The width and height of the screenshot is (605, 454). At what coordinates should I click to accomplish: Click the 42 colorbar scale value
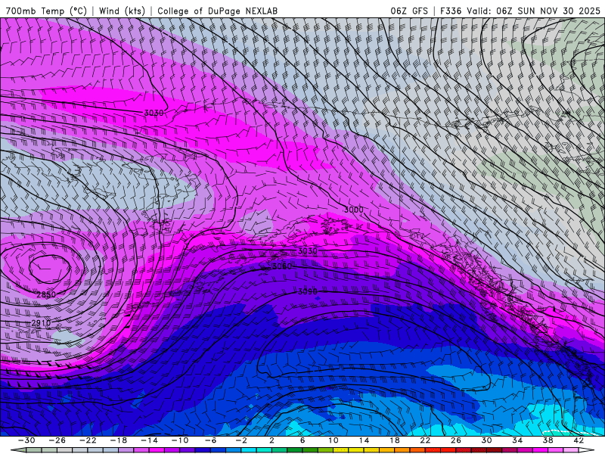pyautogui.click(x=579, y=440)
